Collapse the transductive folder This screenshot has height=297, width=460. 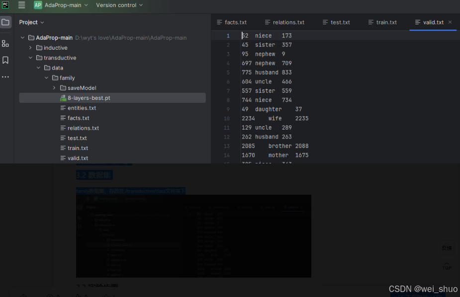pos(30,58)
